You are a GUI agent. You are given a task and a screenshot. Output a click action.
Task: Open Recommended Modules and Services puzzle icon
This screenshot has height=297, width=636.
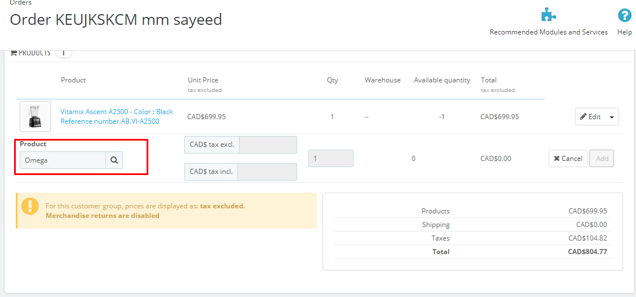[548, 15]
